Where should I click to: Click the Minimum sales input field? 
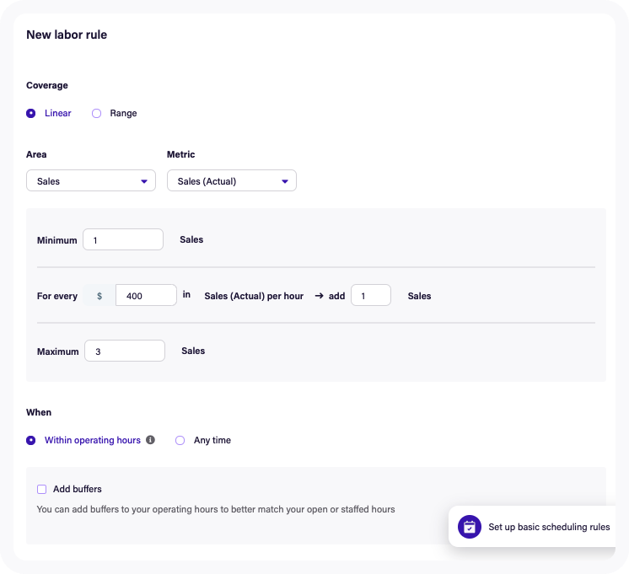123,240
